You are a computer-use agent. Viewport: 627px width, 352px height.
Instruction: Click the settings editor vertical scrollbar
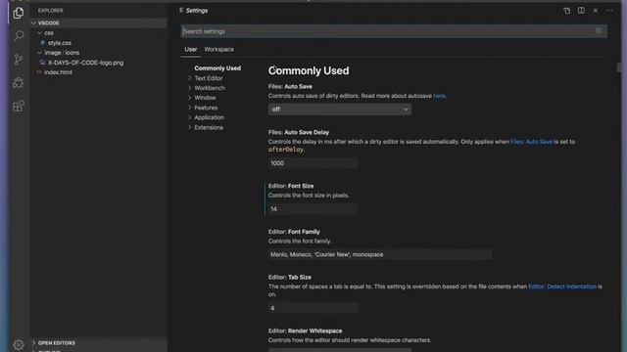point(618,67)
